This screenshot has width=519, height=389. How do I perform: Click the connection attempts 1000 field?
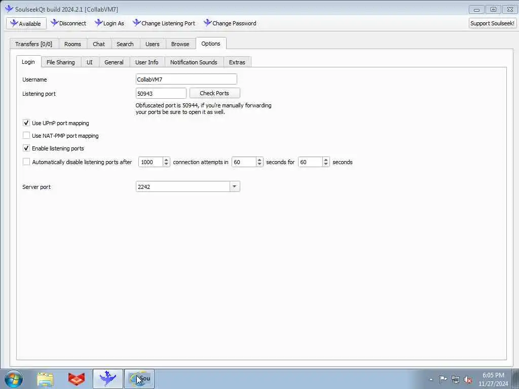tap(151, 162)
